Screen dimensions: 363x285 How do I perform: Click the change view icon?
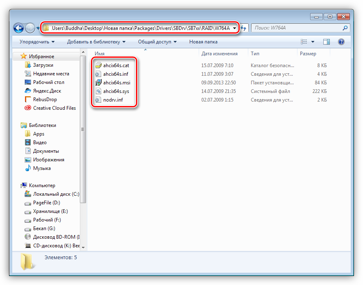304,42
